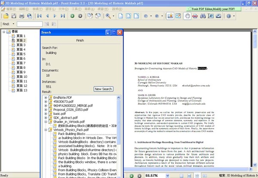The width and height of the screenshot is (258, 178).
Task: Open the Find options dropdown arrow
Action: tap(13, 24)
